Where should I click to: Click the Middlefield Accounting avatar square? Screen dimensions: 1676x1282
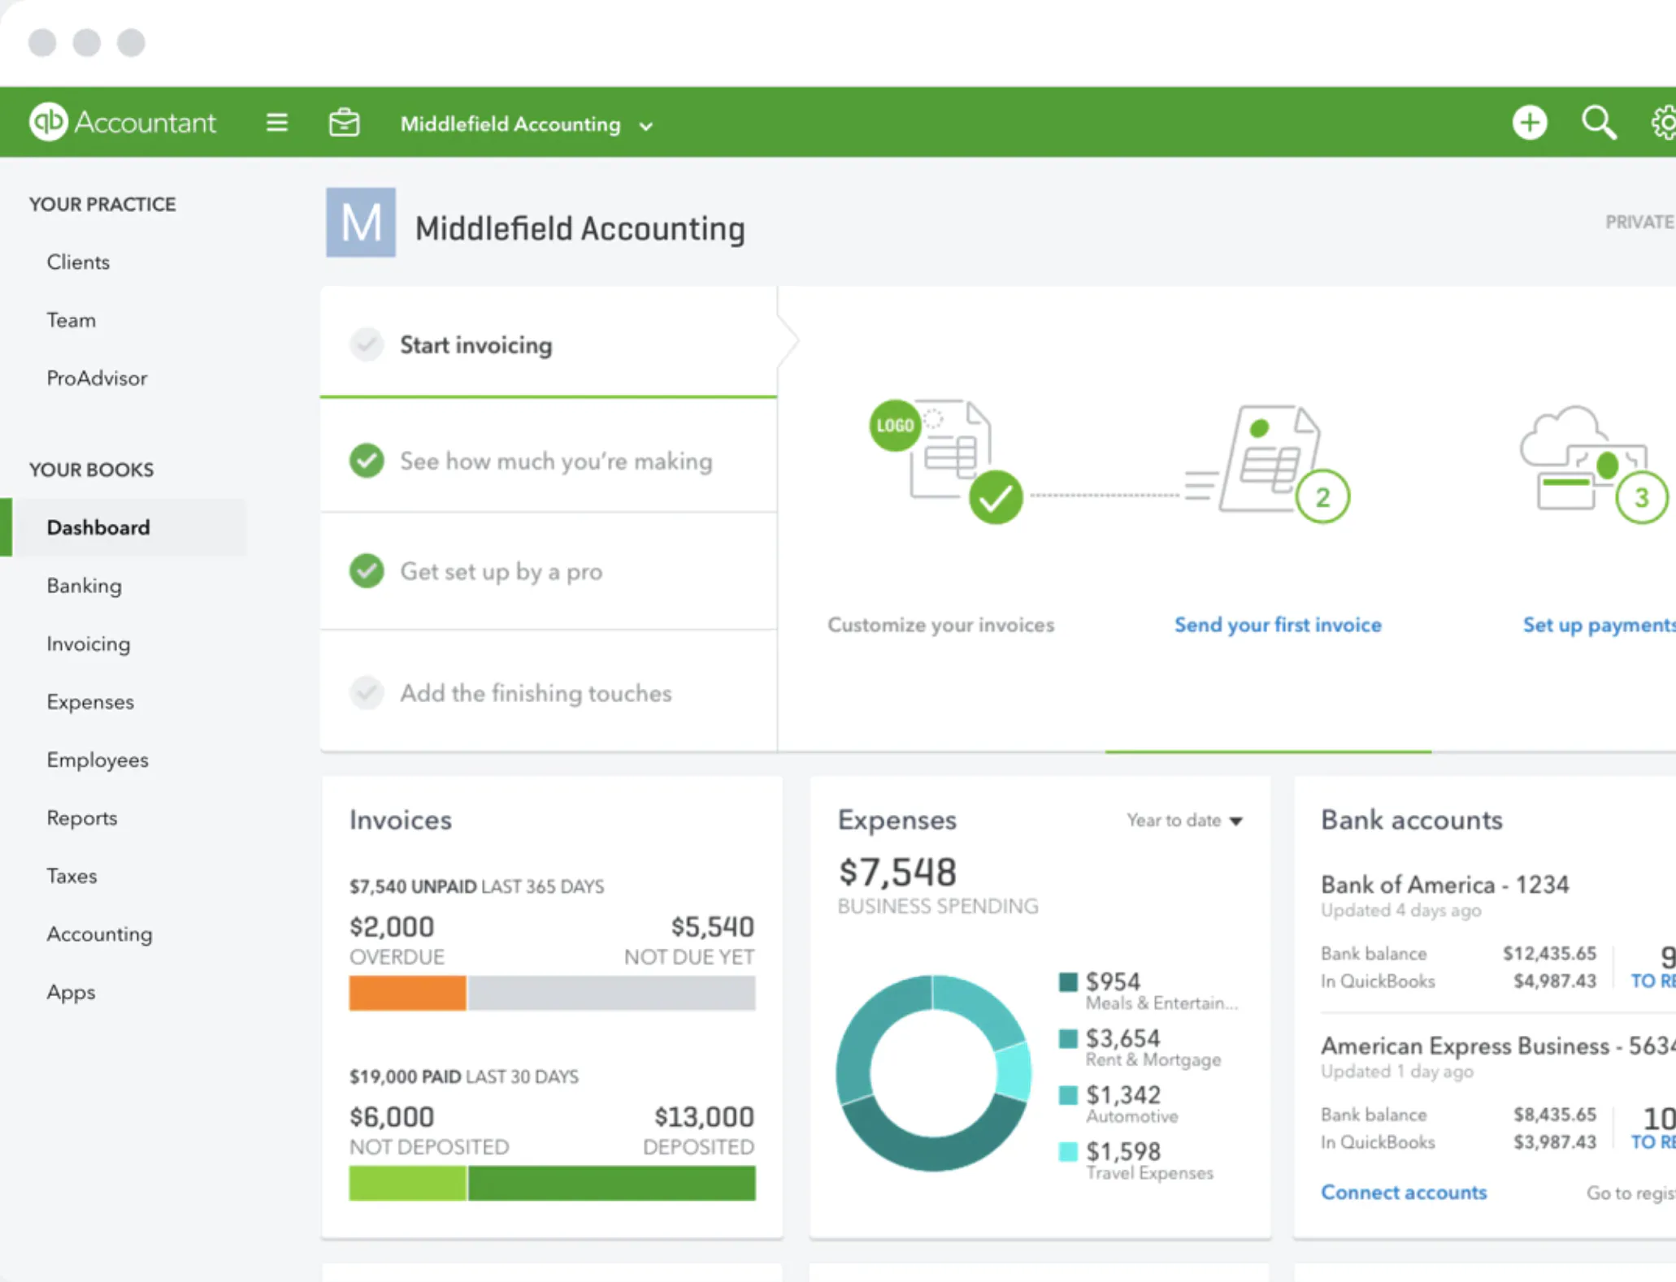click(360, 223)
